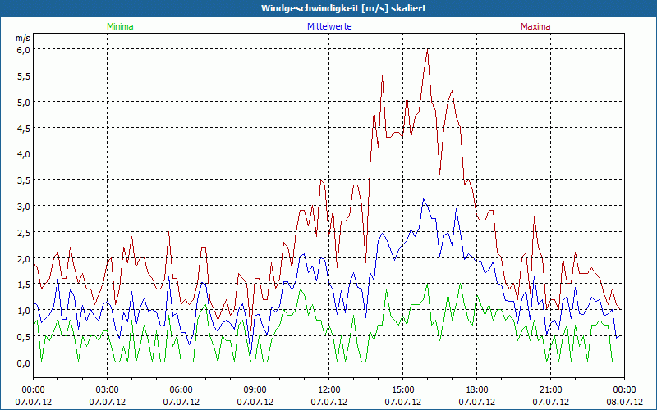Viewport: 657px width, 410px height.
Task: Click the 0,5 y-axis value
Action: coord(24,337)
